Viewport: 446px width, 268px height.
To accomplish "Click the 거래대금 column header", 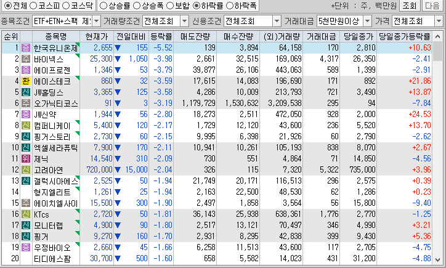I will (322, 36).
